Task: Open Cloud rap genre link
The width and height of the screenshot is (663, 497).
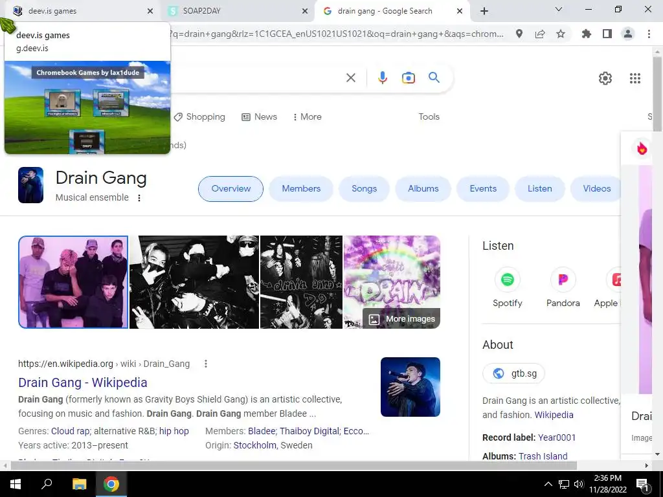Action: pos(70,431)
